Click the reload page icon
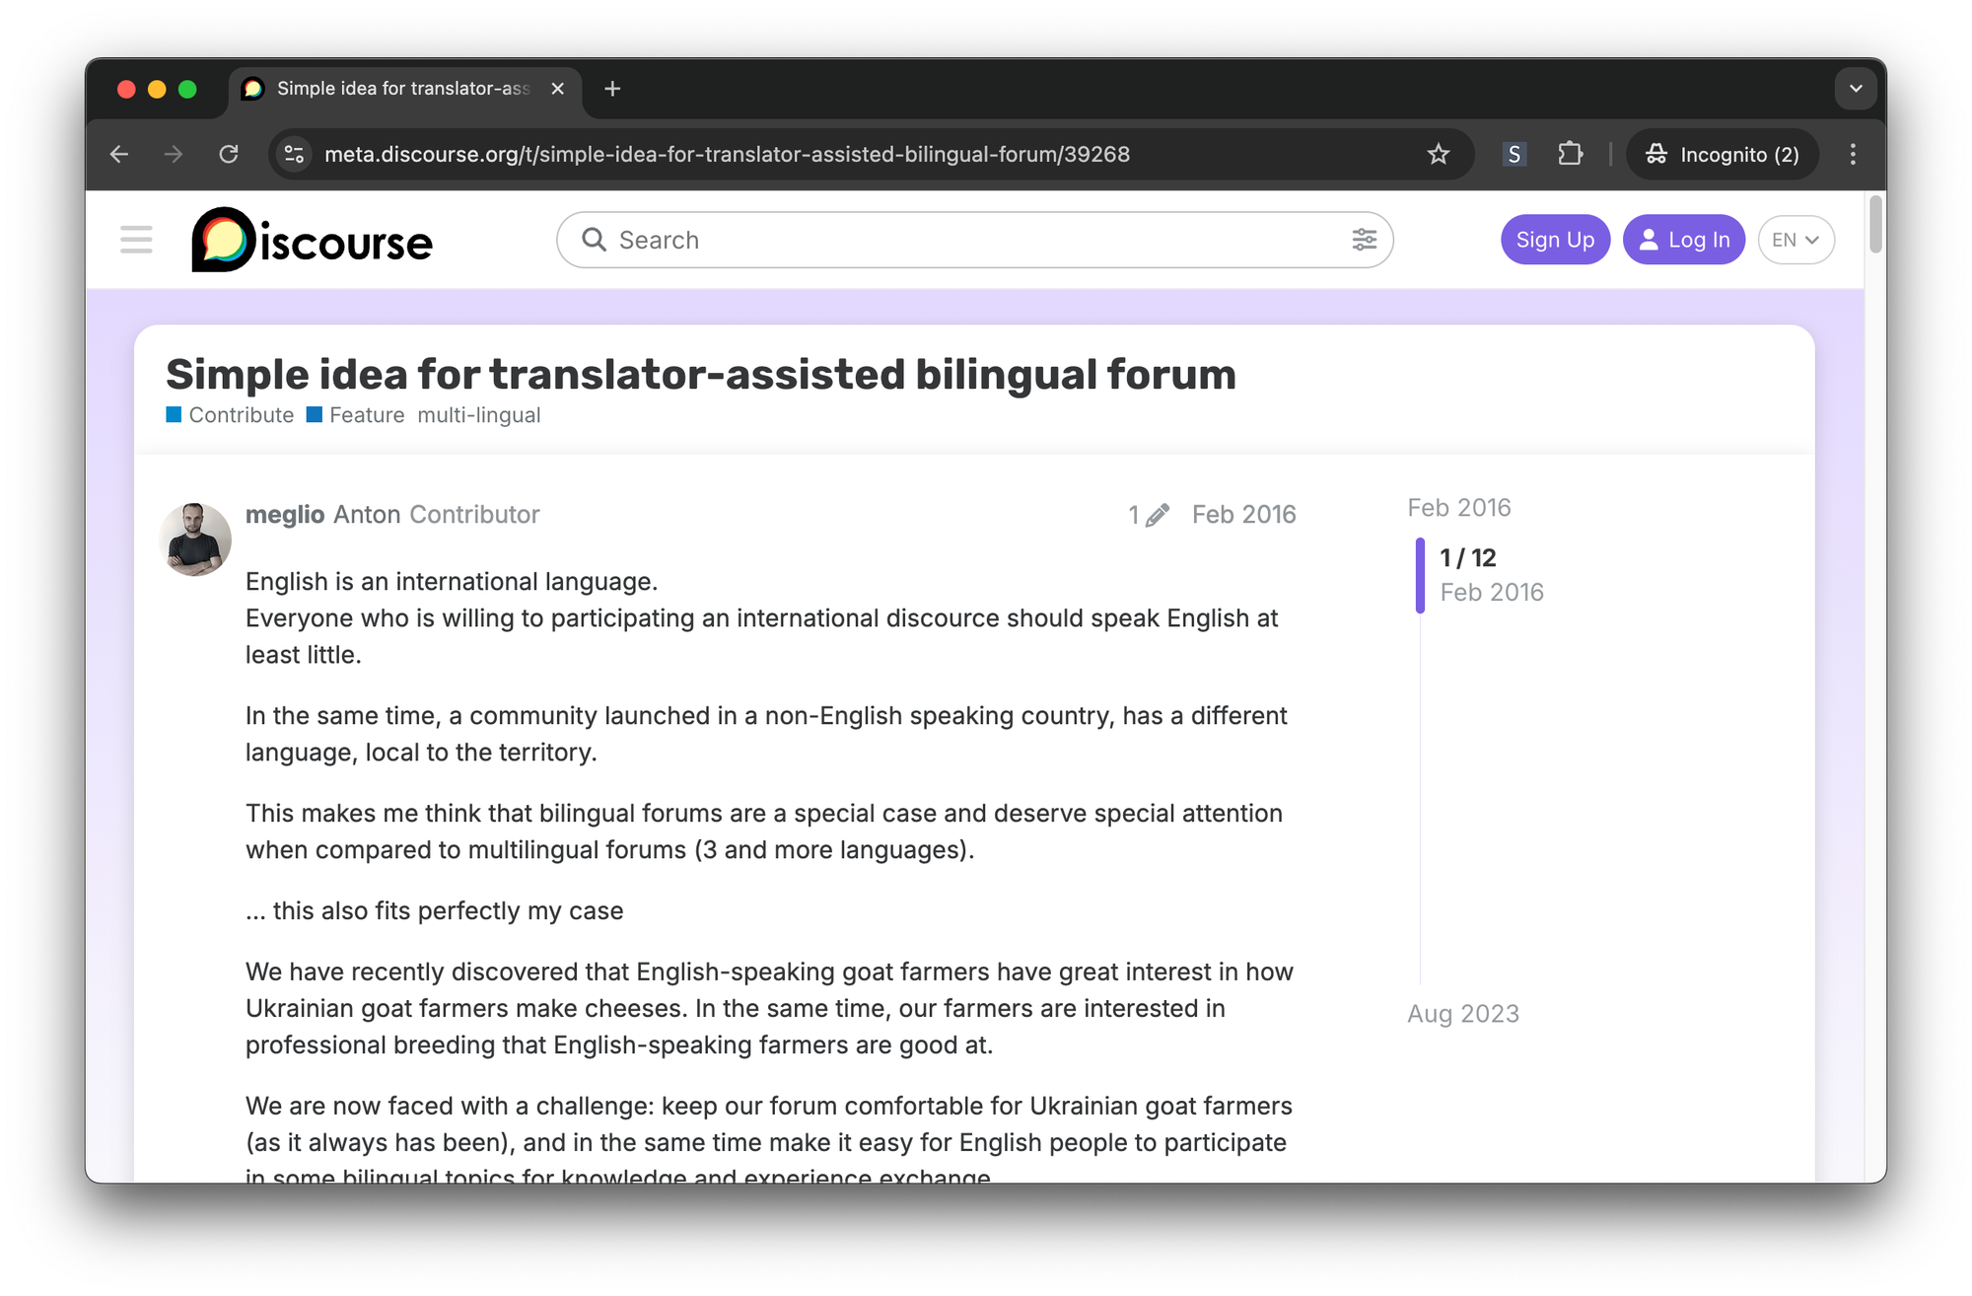 (x=229, y=154)
